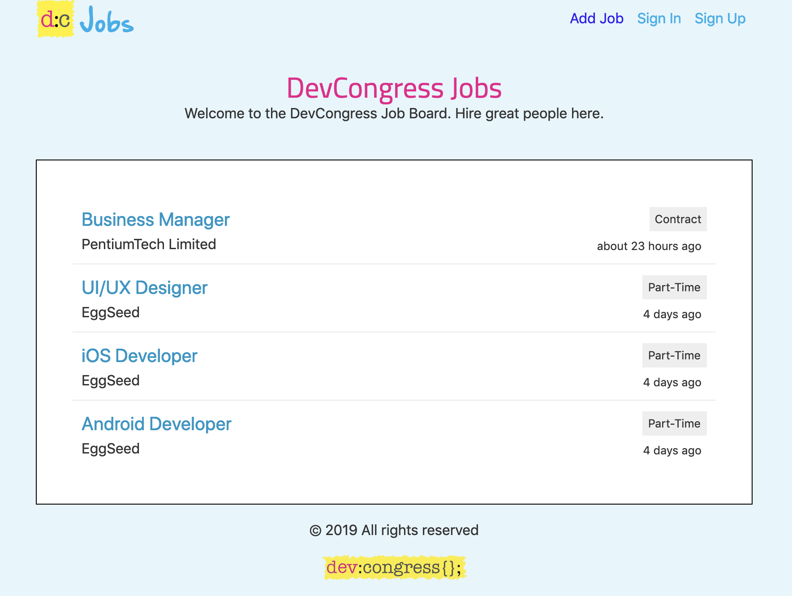Go to the Sign In page
This screenshot has height=596, width=792.
[659, 18]
